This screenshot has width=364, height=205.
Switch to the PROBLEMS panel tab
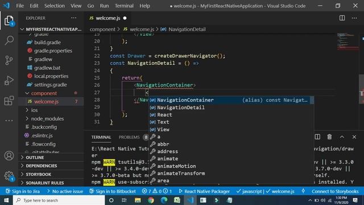pos(129,137)
